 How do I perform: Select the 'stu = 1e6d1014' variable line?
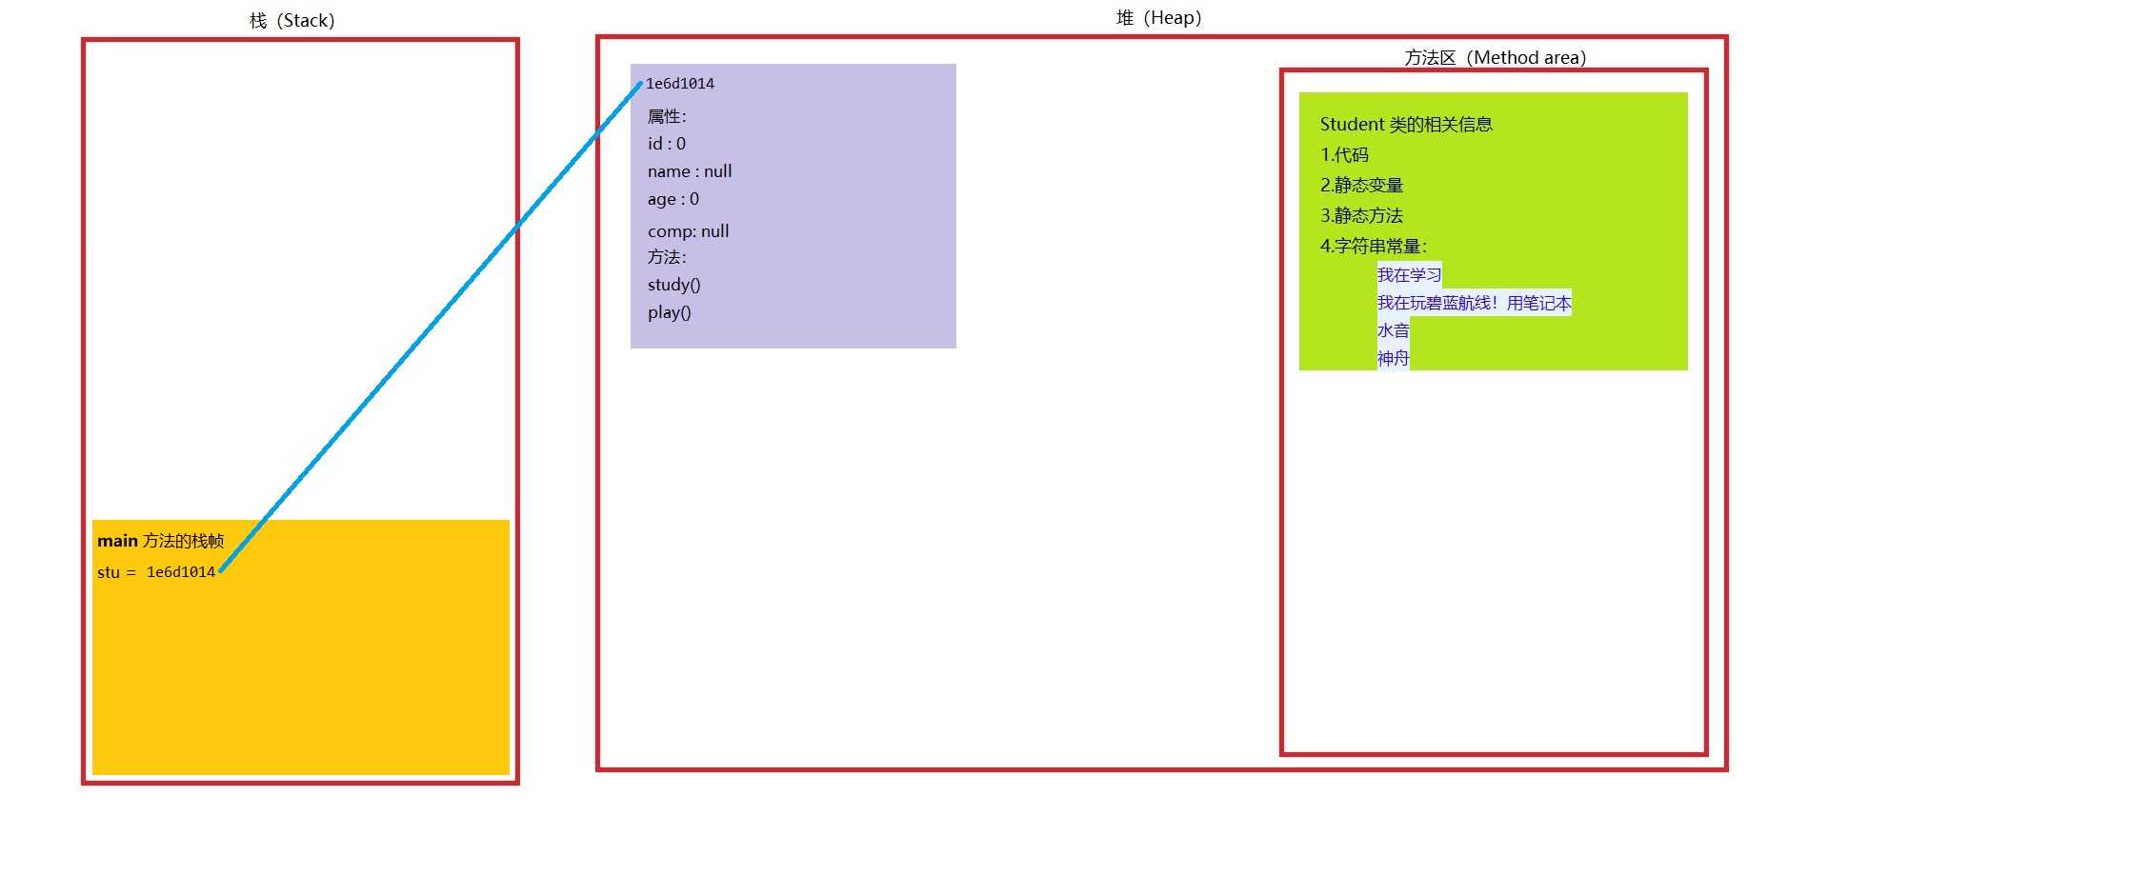156,572
